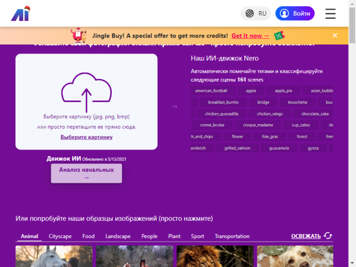Open the hamburger menu

click(x=331, y=13)
